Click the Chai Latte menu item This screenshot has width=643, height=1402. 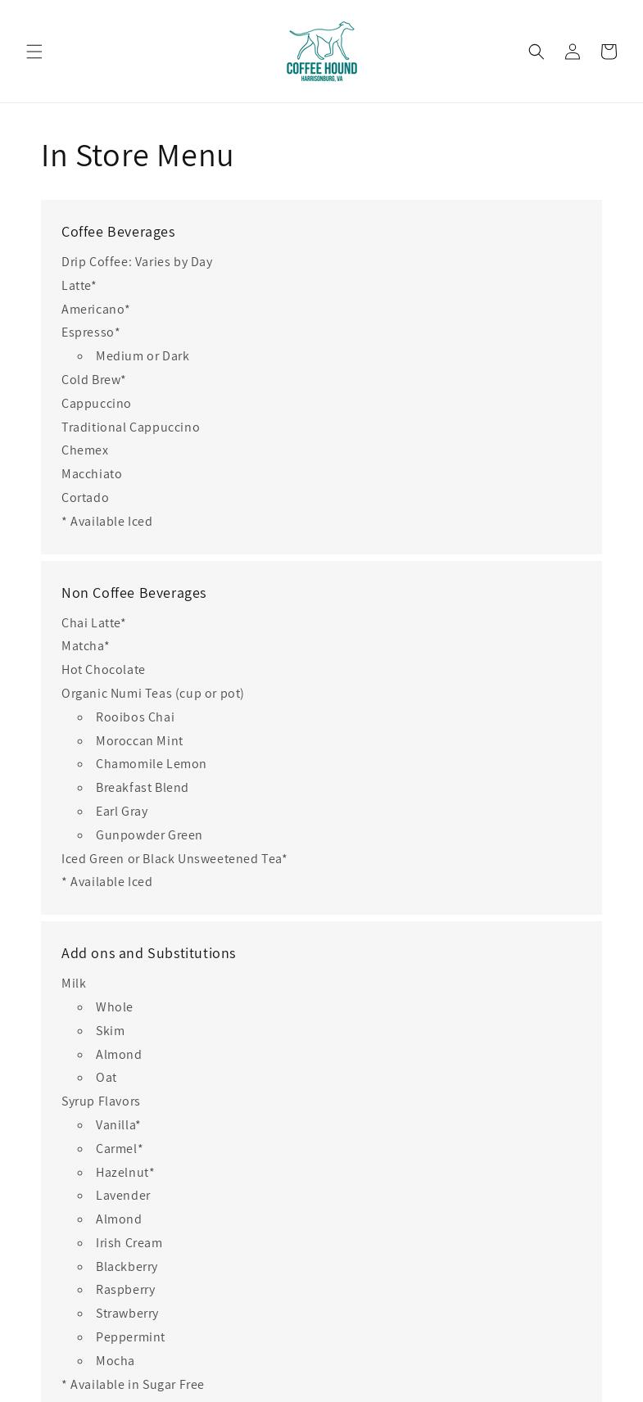pos(93,623)
